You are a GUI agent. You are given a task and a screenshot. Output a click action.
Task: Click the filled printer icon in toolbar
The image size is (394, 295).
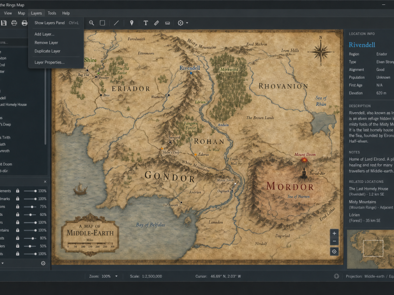tap(24, 23)
